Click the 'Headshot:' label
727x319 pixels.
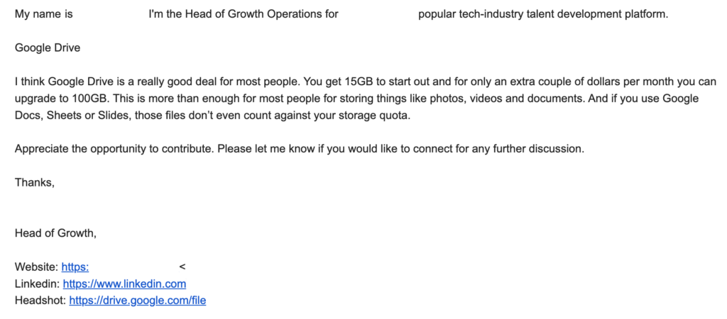click(40, 301)
